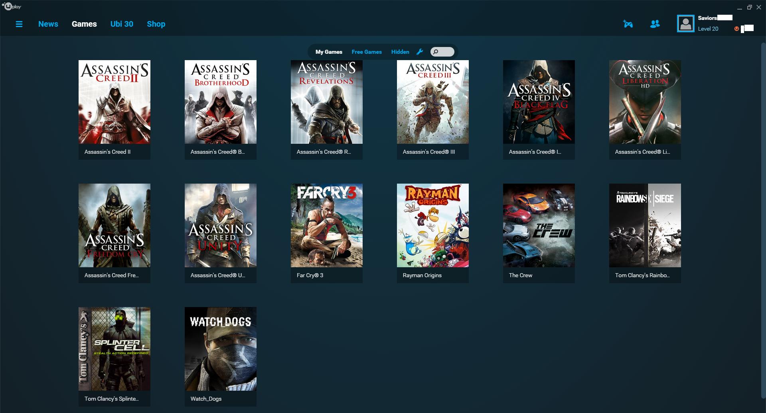Click the orange Units coin icon
The image size is (766, 413).
(x=736, y=29)
